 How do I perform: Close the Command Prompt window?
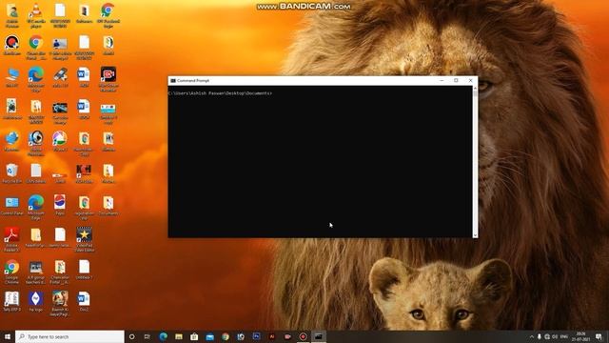click(470, 80)
